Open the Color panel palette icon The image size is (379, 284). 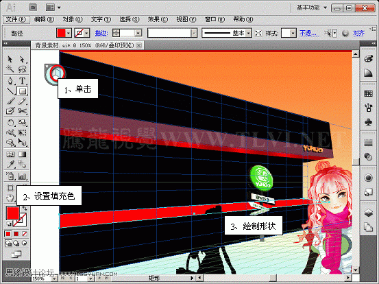click(368, 59)
